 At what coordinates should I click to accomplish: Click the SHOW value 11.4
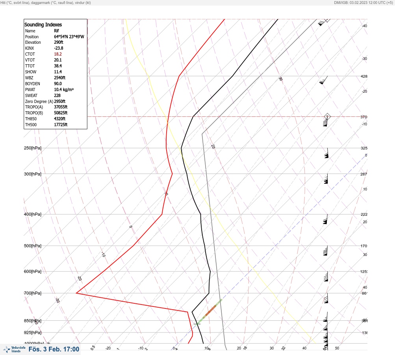[58, 72]
